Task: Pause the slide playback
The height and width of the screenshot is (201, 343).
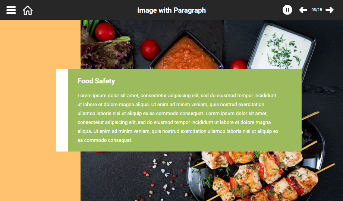Action: (x=287, y=10)
